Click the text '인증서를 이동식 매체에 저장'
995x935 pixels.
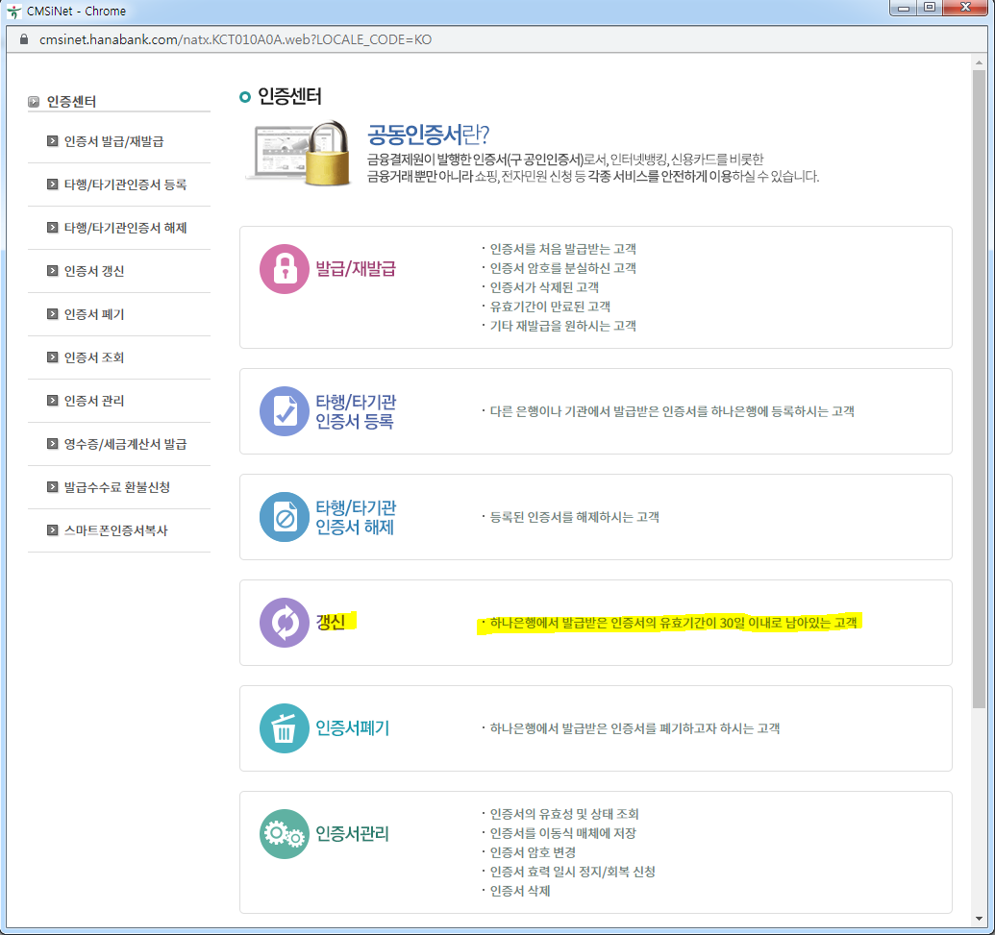pos(562,833)
